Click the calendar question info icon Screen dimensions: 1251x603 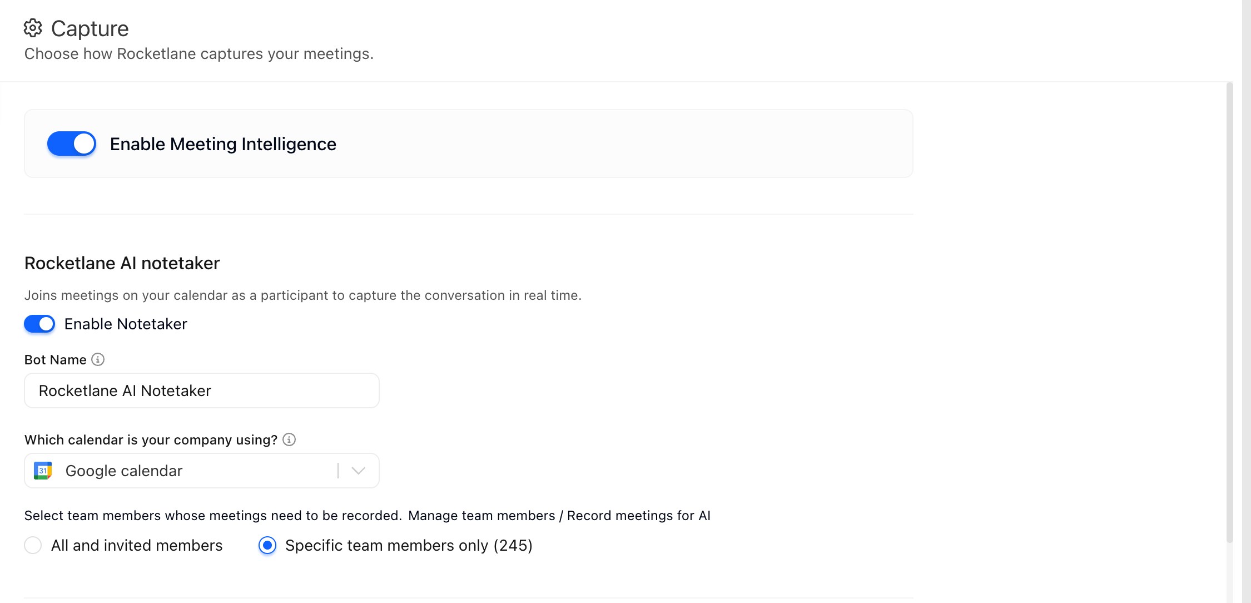click(289, 439)
